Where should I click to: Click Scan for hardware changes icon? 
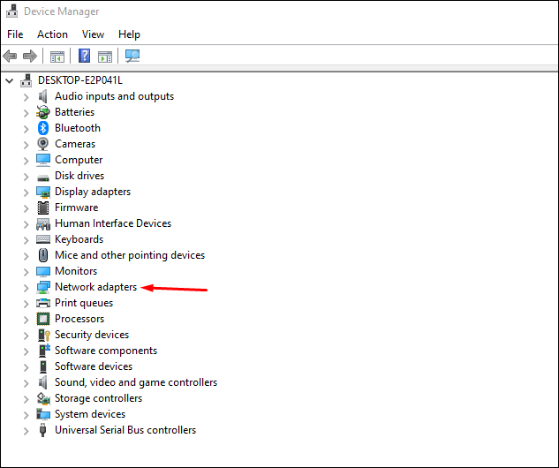[x=132, y=57]
